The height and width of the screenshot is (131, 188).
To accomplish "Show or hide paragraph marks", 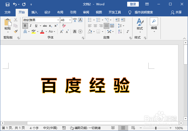I will [128, 31].
